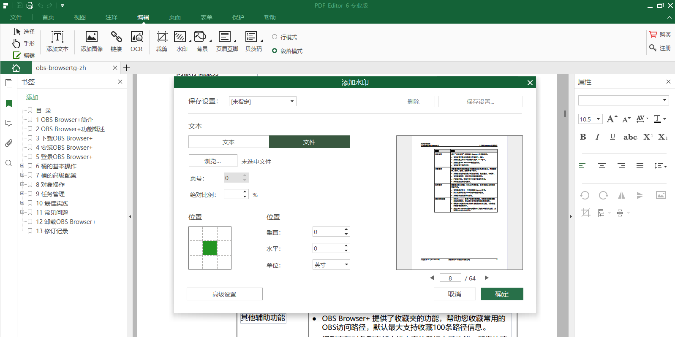Switch to the 注释 ribbon tab
Image resolution: width=675 pixels, height=337 pixels.
point(112,17)
